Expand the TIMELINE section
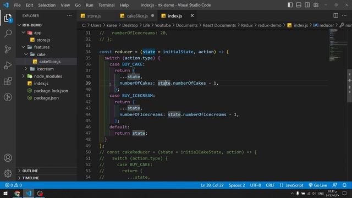352x198 pixels. click(31, 178)
